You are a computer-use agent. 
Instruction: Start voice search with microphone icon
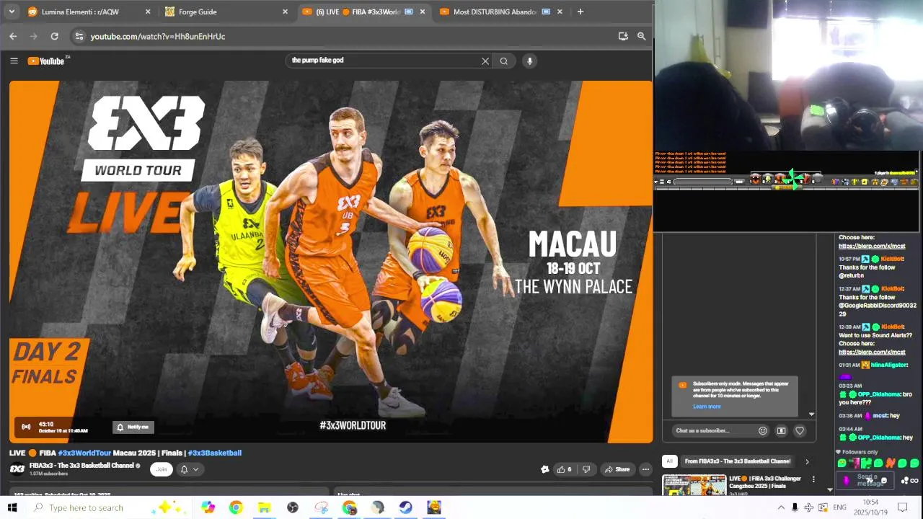pyautogui.click(x=529, y=61)
